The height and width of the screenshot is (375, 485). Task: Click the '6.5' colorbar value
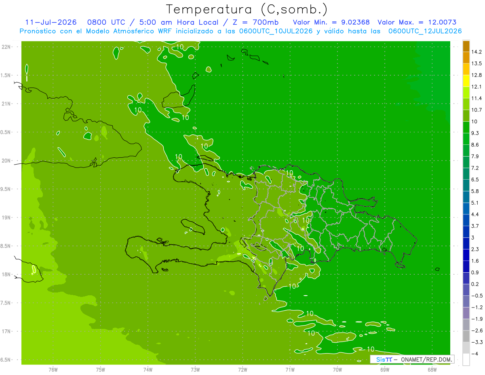(x=476, y=179)
